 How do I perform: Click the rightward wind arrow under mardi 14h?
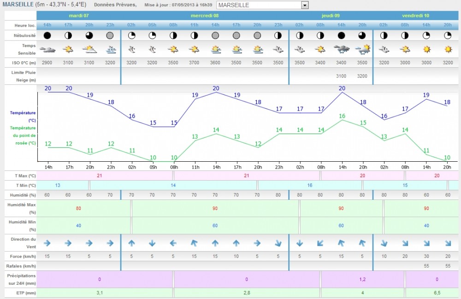pyautogui.click(x=47, y=243)
